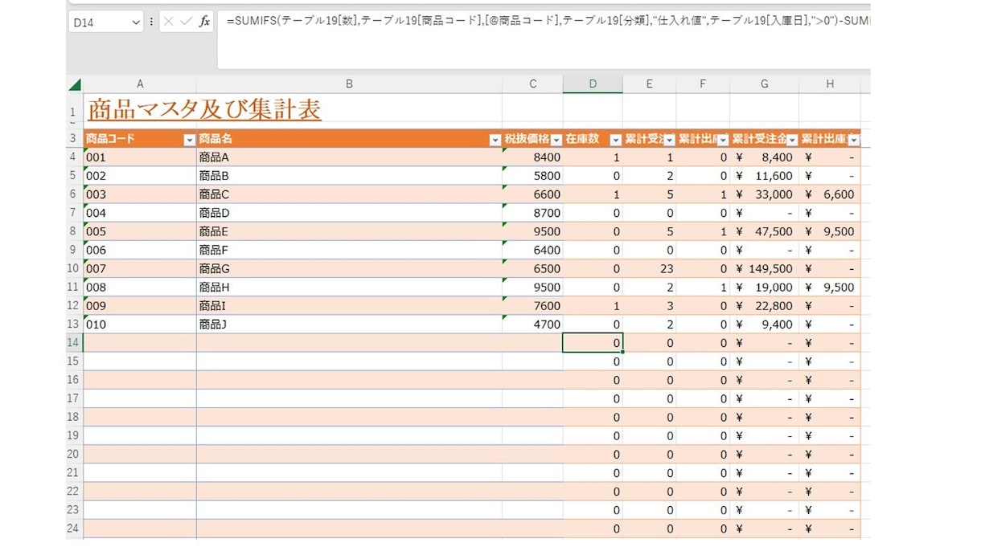Image resolution: width=981 pixels, height=551 pixels.
Task: Select the column B header
Action: tap(349, 84)
